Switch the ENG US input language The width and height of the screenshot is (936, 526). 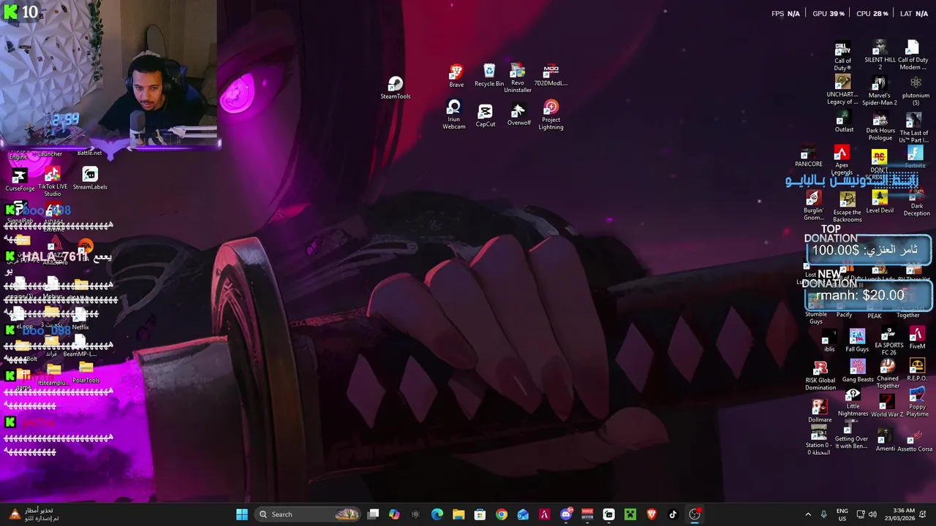(842, 514)
